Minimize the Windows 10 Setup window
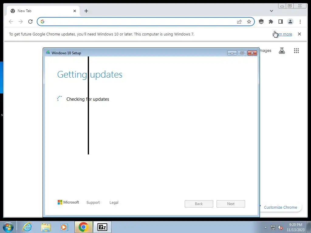The height and width of the screenshot is (233, 311). coord(232,53)
